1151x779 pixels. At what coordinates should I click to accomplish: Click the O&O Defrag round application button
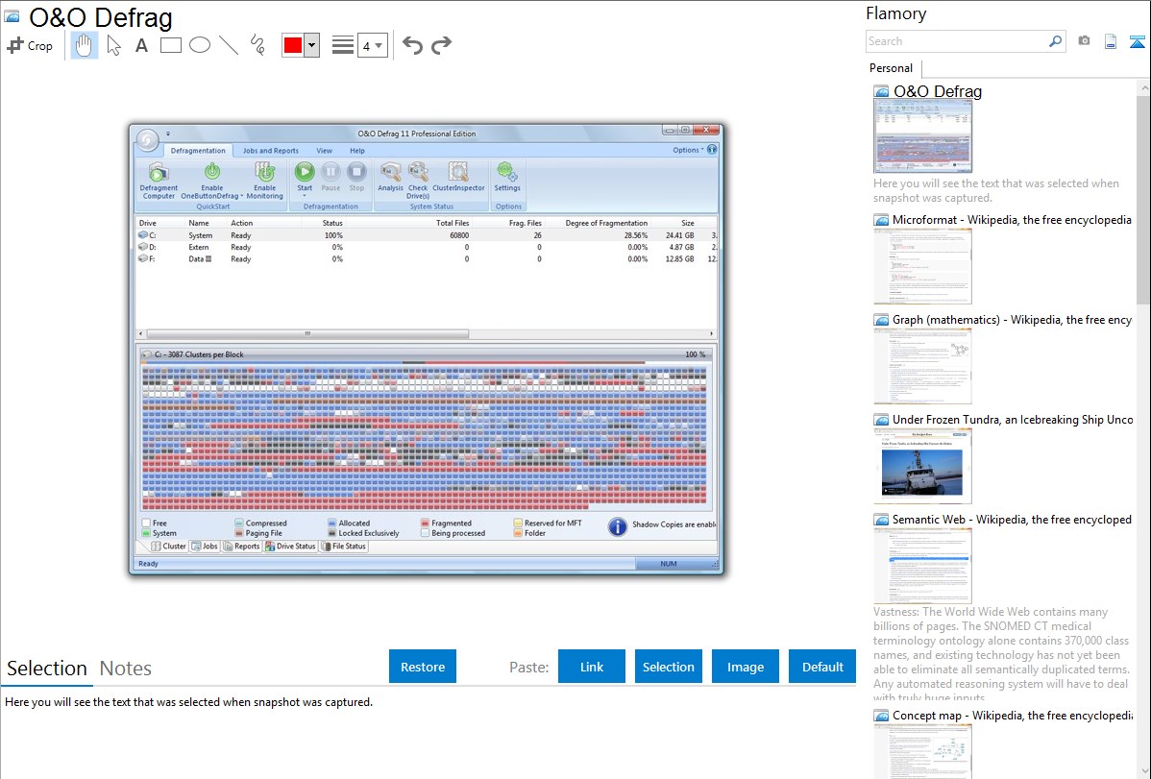coord(147,138)
